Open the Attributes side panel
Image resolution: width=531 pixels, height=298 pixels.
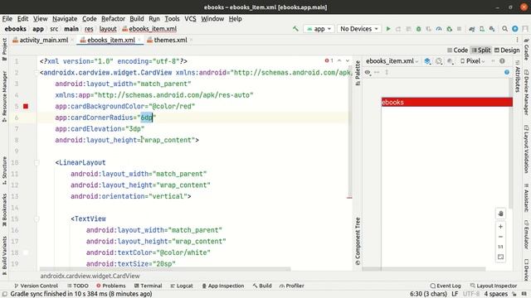pyautogui.click(x=518, y=76)
